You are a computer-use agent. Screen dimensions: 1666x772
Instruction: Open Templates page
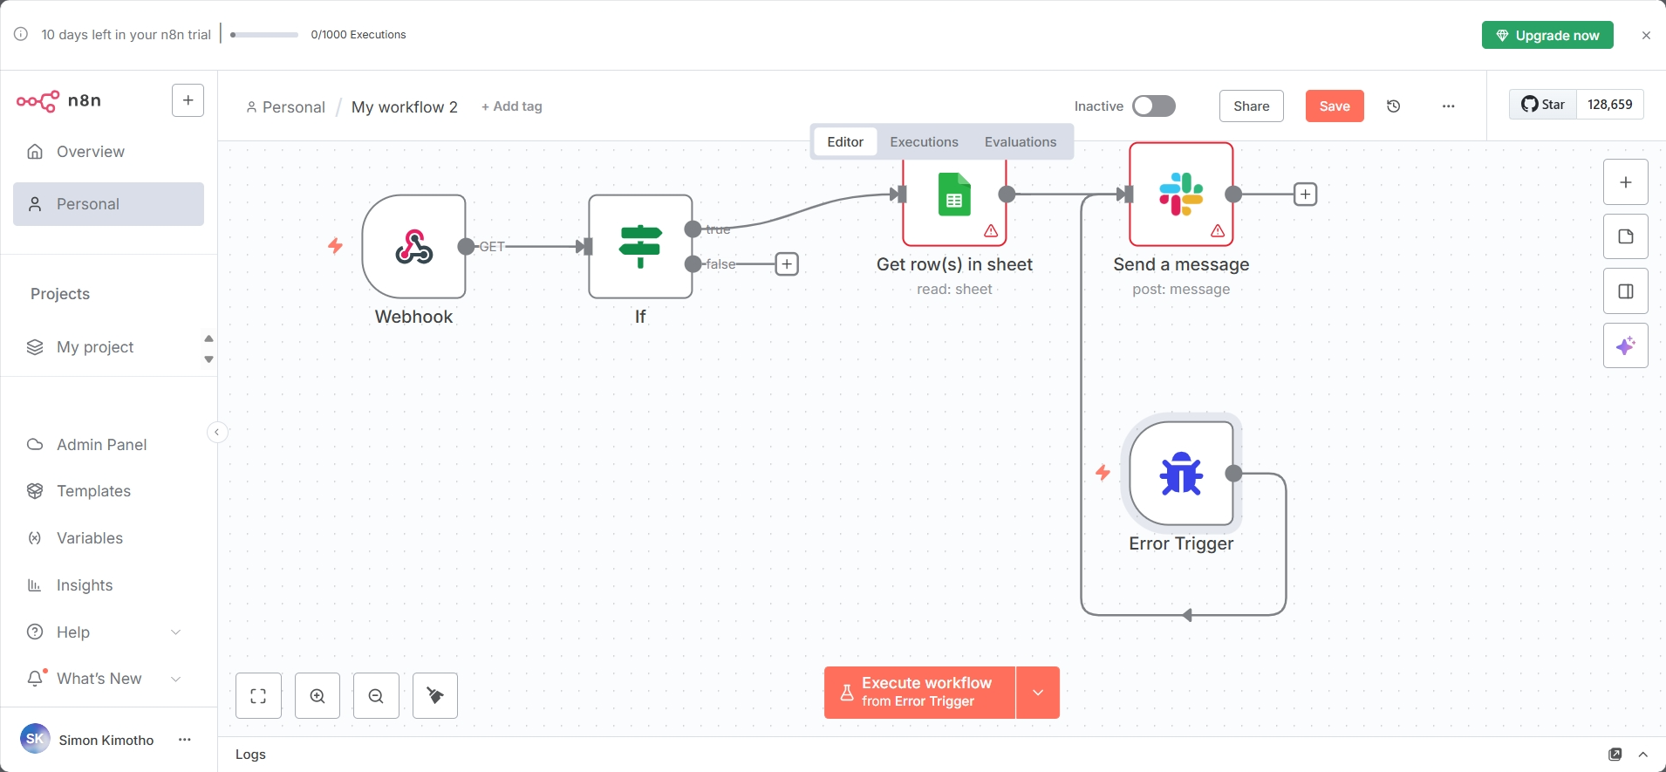point(108,491)
